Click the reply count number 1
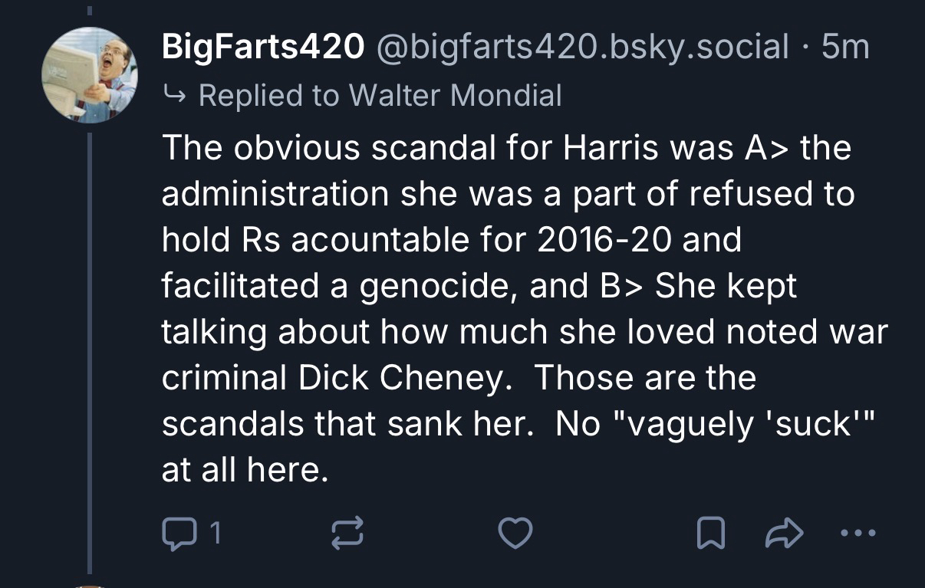 pyautogui.click(x=216, y=534)
